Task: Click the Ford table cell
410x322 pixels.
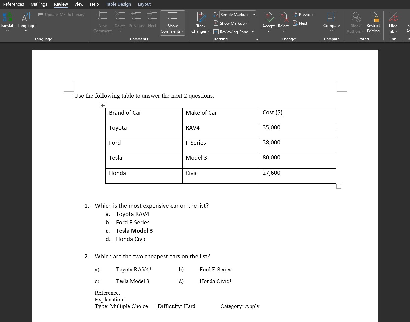Action: pyautogui.click(x=144, y=145)
